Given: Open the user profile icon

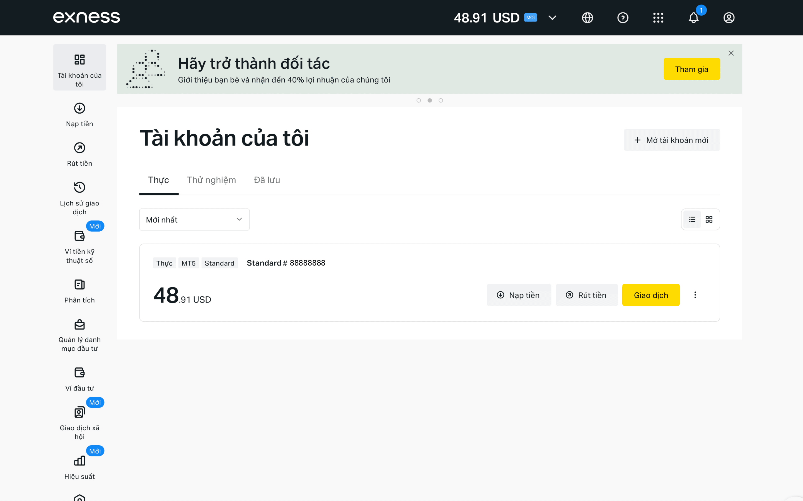Looking at the screenshot, I should [729, 18].
